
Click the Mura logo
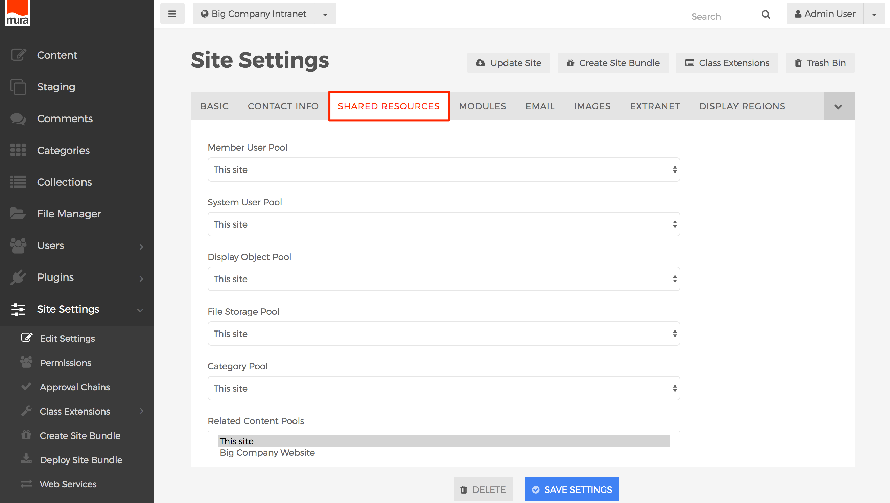(18, 13)
